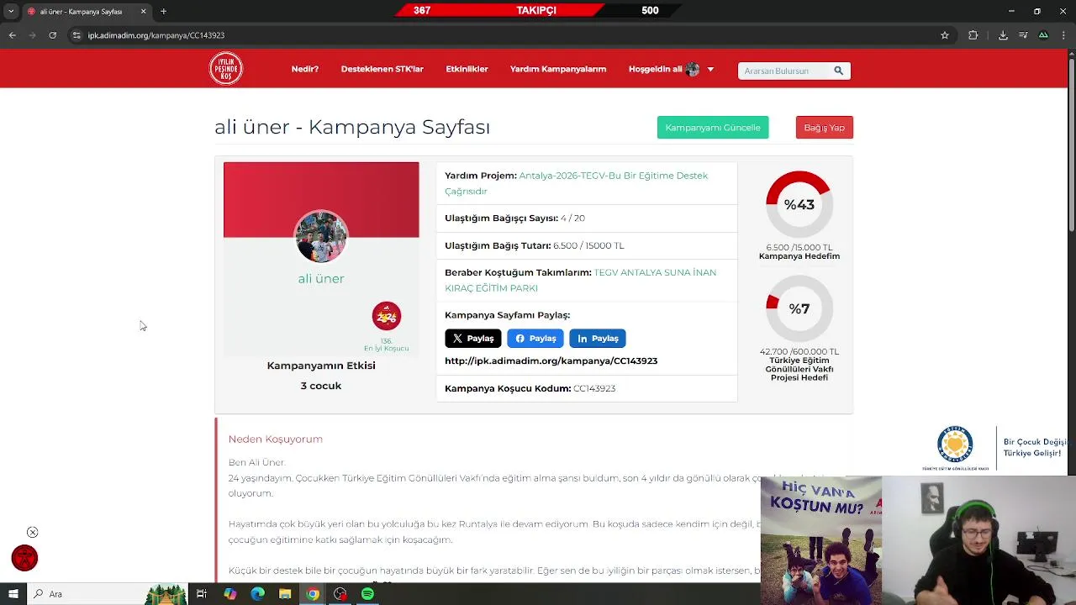The width and height of the screenshot is (1076, 605).
Task: Launch Microsoft Edge from the taskbar
Action: 257,594
